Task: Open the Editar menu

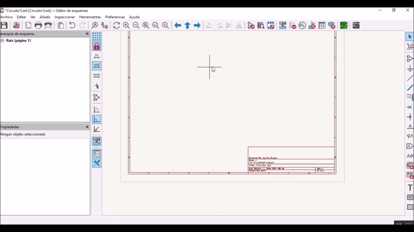Action: [21, 17]
